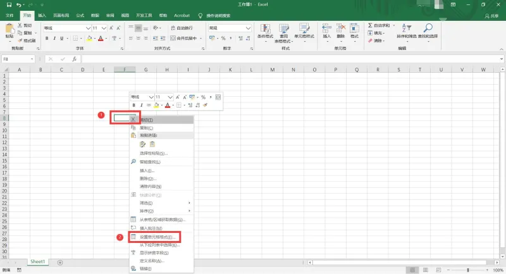
Task: Add a new sheet with the plus button
Action: point(60,263)
